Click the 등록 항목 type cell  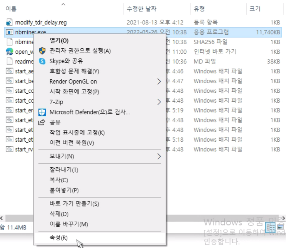[x=205, y=22]
